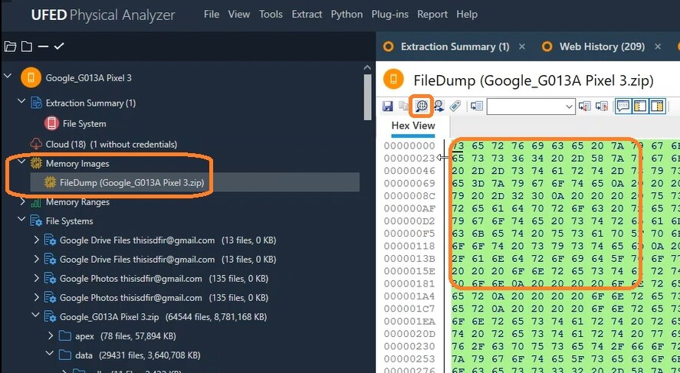This screenshot has width=680, height=373.
Task: Select the apex (78 files, 57,894 KB) folder
Action: pyautogui.click(x=125, y=336)
